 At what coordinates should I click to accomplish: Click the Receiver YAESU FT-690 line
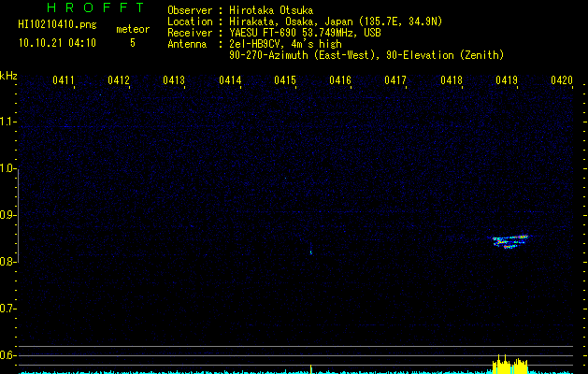coord(274,33)
